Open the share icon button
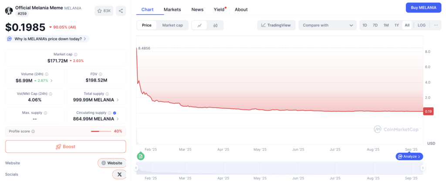Image resolution: width=446 pixels, height=181 pixels. pyautogui.click(x=121, y=11)
